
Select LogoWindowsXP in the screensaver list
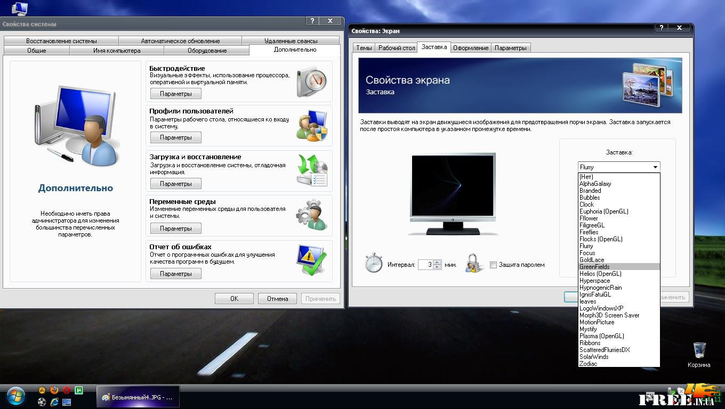[x=619, y=308]
